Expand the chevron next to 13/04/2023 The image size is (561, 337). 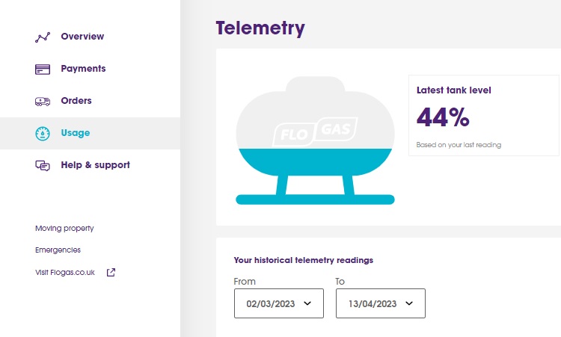[409, 303]
